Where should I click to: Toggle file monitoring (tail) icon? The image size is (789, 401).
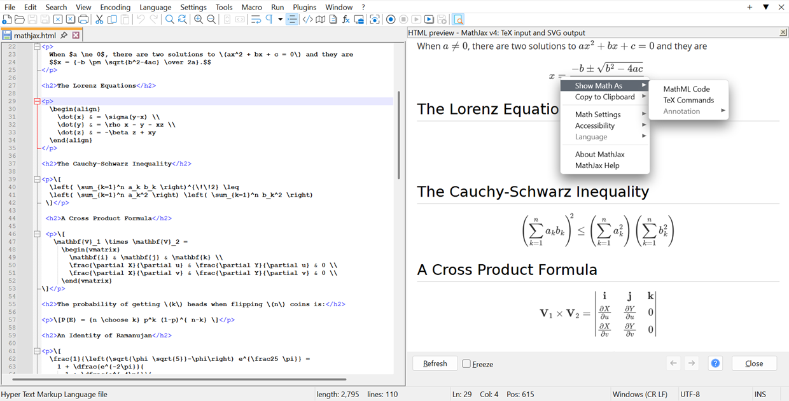click(375, 20)
